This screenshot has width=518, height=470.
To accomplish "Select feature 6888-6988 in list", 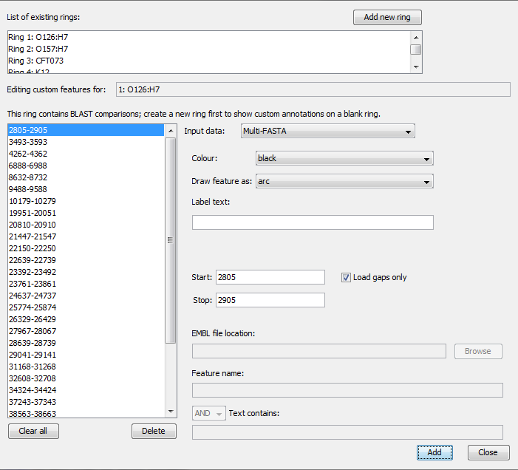I will (x=86, y=166).
